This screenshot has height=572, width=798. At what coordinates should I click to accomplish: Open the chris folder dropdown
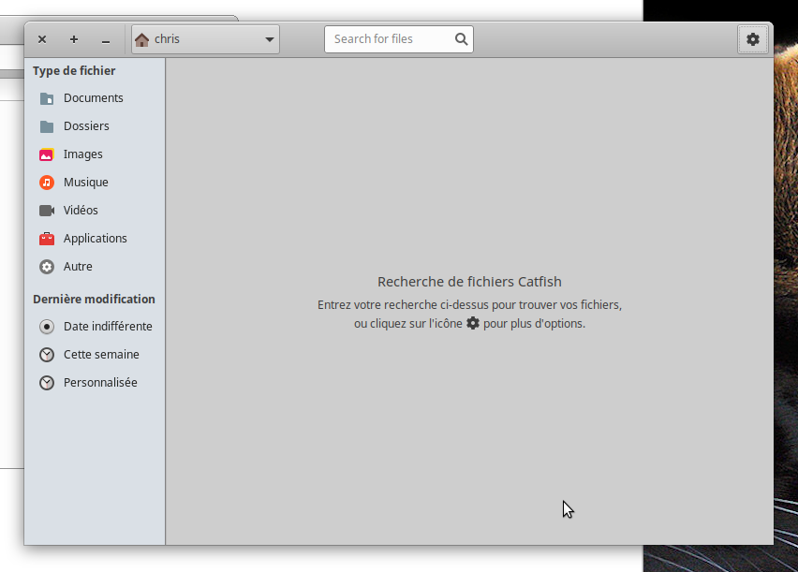tap(206, 39)
